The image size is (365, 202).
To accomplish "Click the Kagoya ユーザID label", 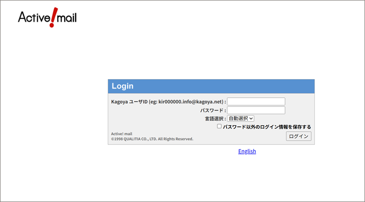I will pyautogui.click(x=129, y=101).
